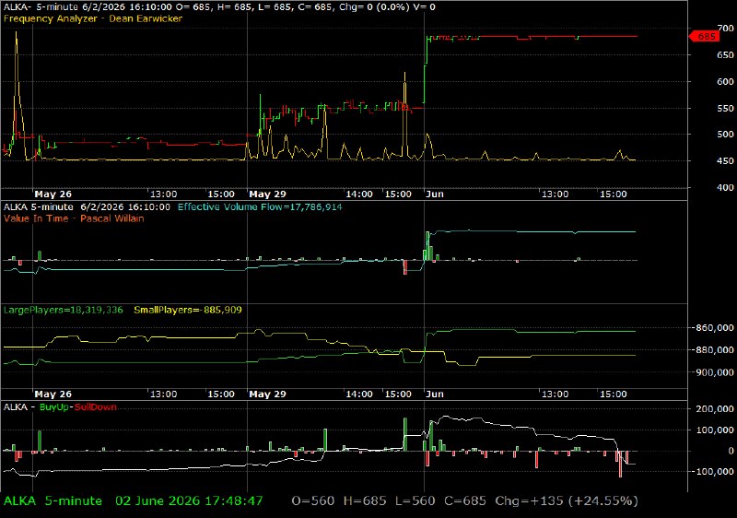Click the 0 value on BuyUp-SellDown axis
The image size is (737, 518).
click(x=731, y=451)
